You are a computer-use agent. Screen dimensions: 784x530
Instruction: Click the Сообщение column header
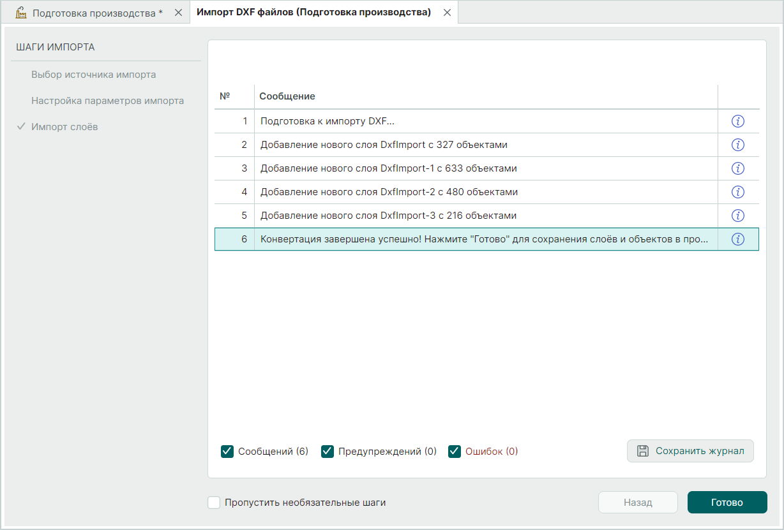coord(486,96)
